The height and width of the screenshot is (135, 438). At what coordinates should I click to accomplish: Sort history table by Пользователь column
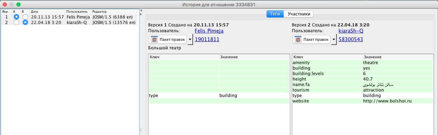tap(78, 11)
